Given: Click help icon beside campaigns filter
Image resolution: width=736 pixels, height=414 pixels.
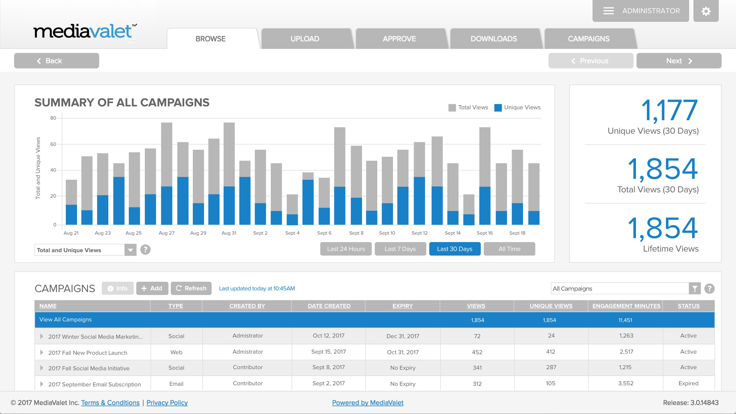Looking at the screenshot, I should click(709, 289).
